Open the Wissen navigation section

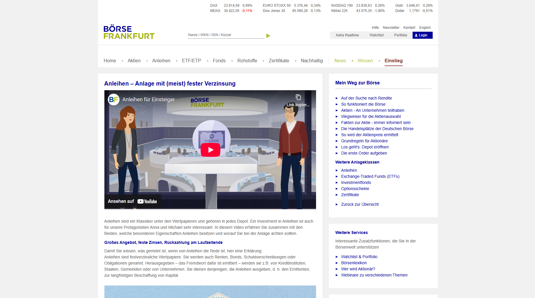click(365, 61)
